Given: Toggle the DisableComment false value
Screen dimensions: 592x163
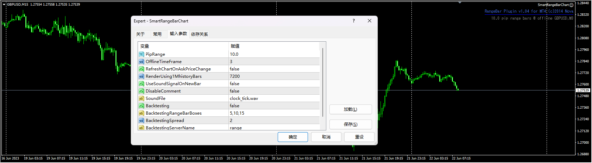Looking at the screenshot, I should coord(234,91).
